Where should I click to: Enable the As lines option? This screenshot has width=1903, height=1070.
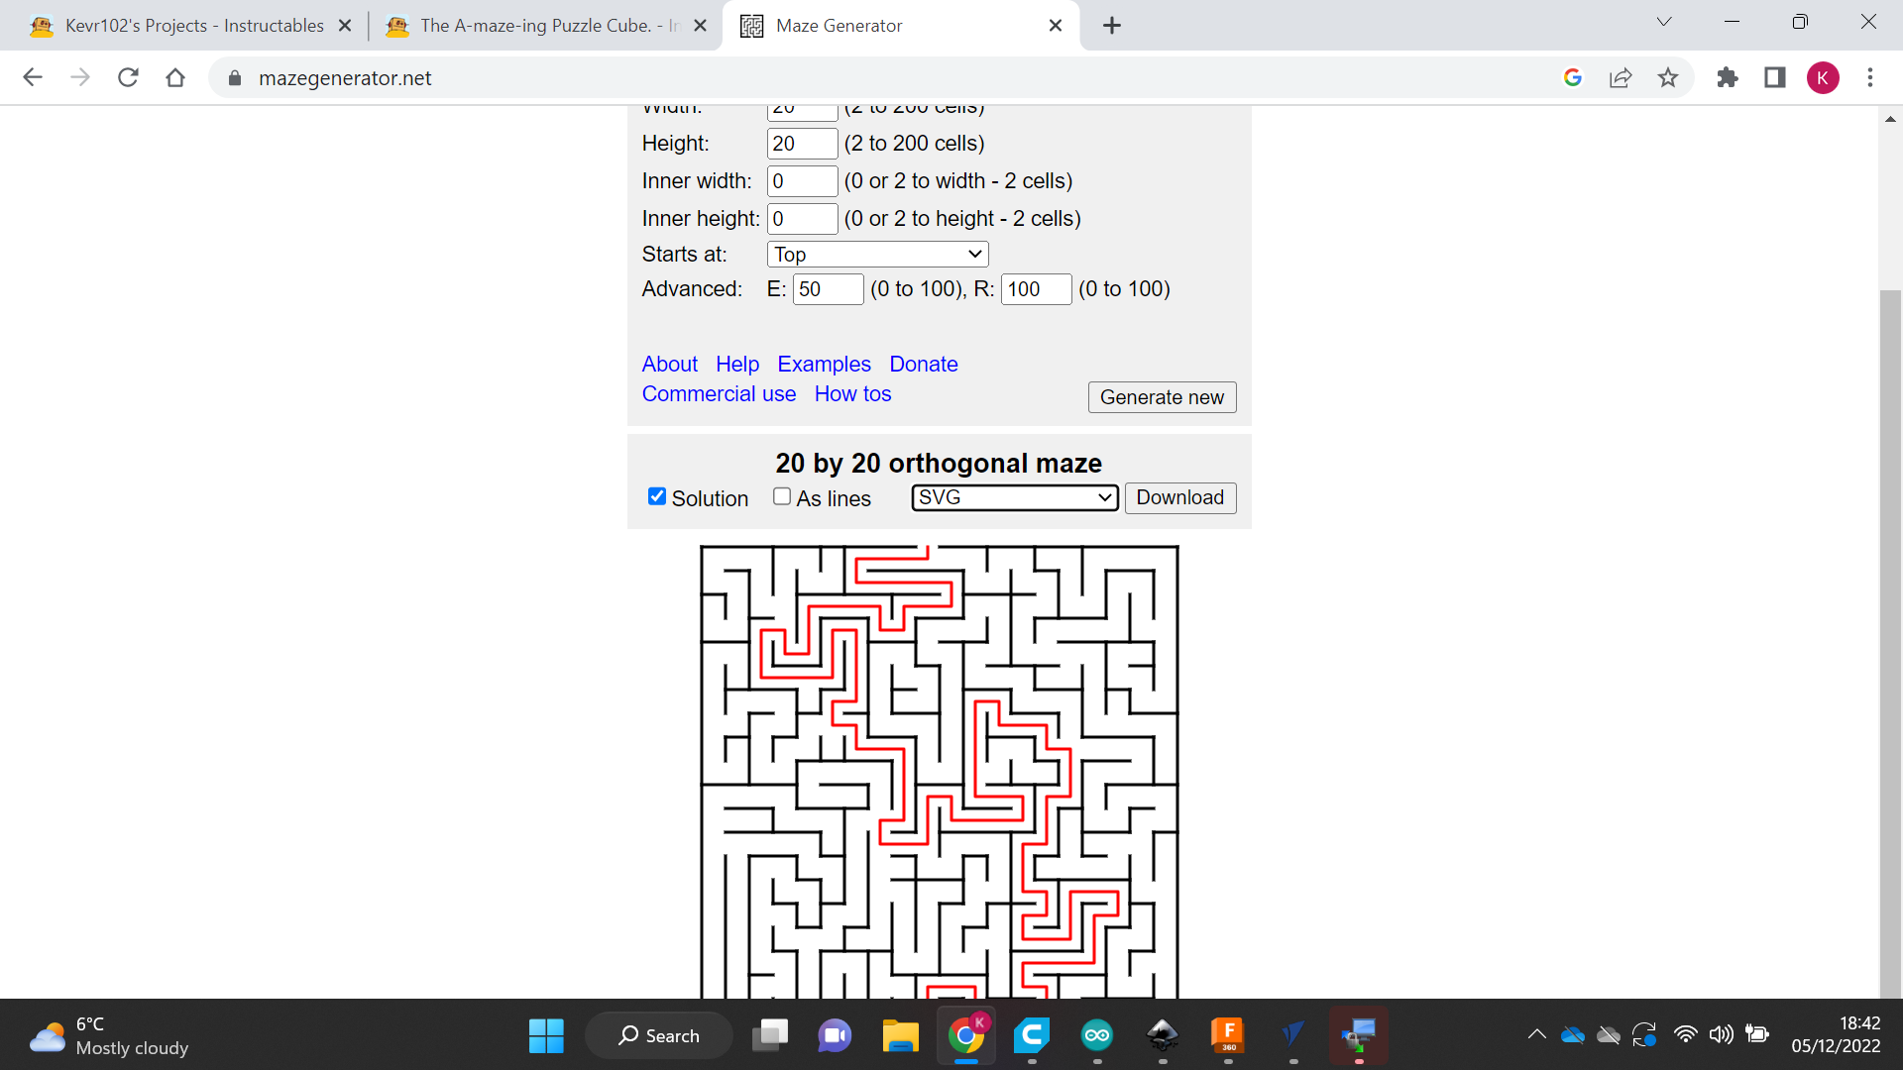(782, 496)
